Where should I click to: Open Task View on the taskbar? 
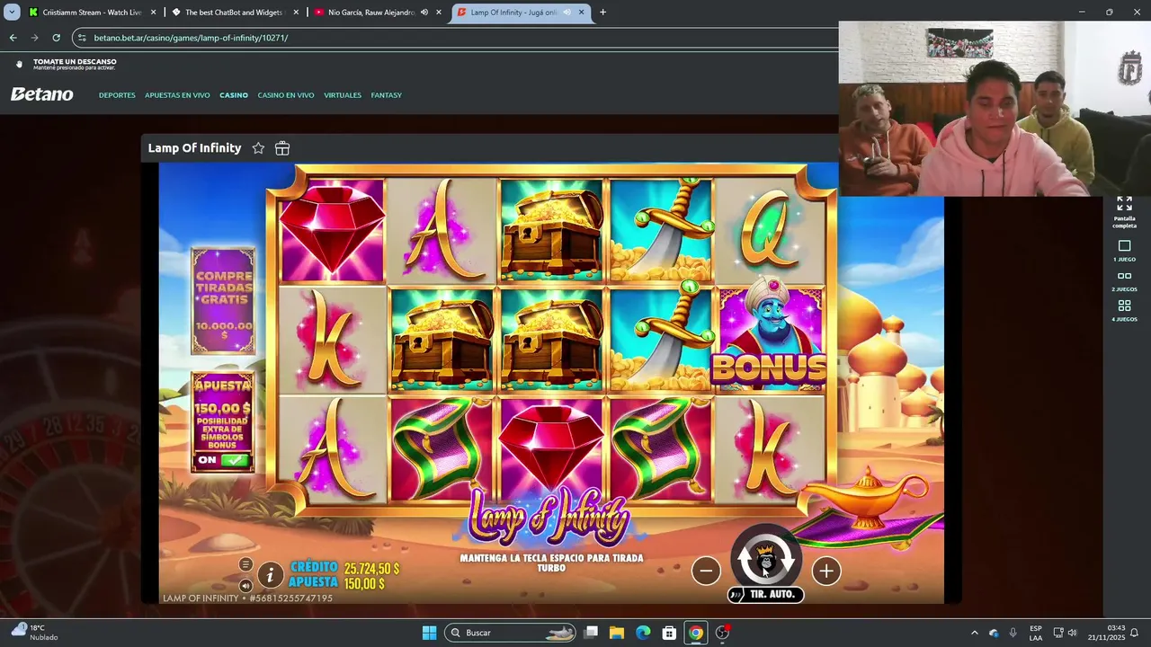tap(591, 633)
